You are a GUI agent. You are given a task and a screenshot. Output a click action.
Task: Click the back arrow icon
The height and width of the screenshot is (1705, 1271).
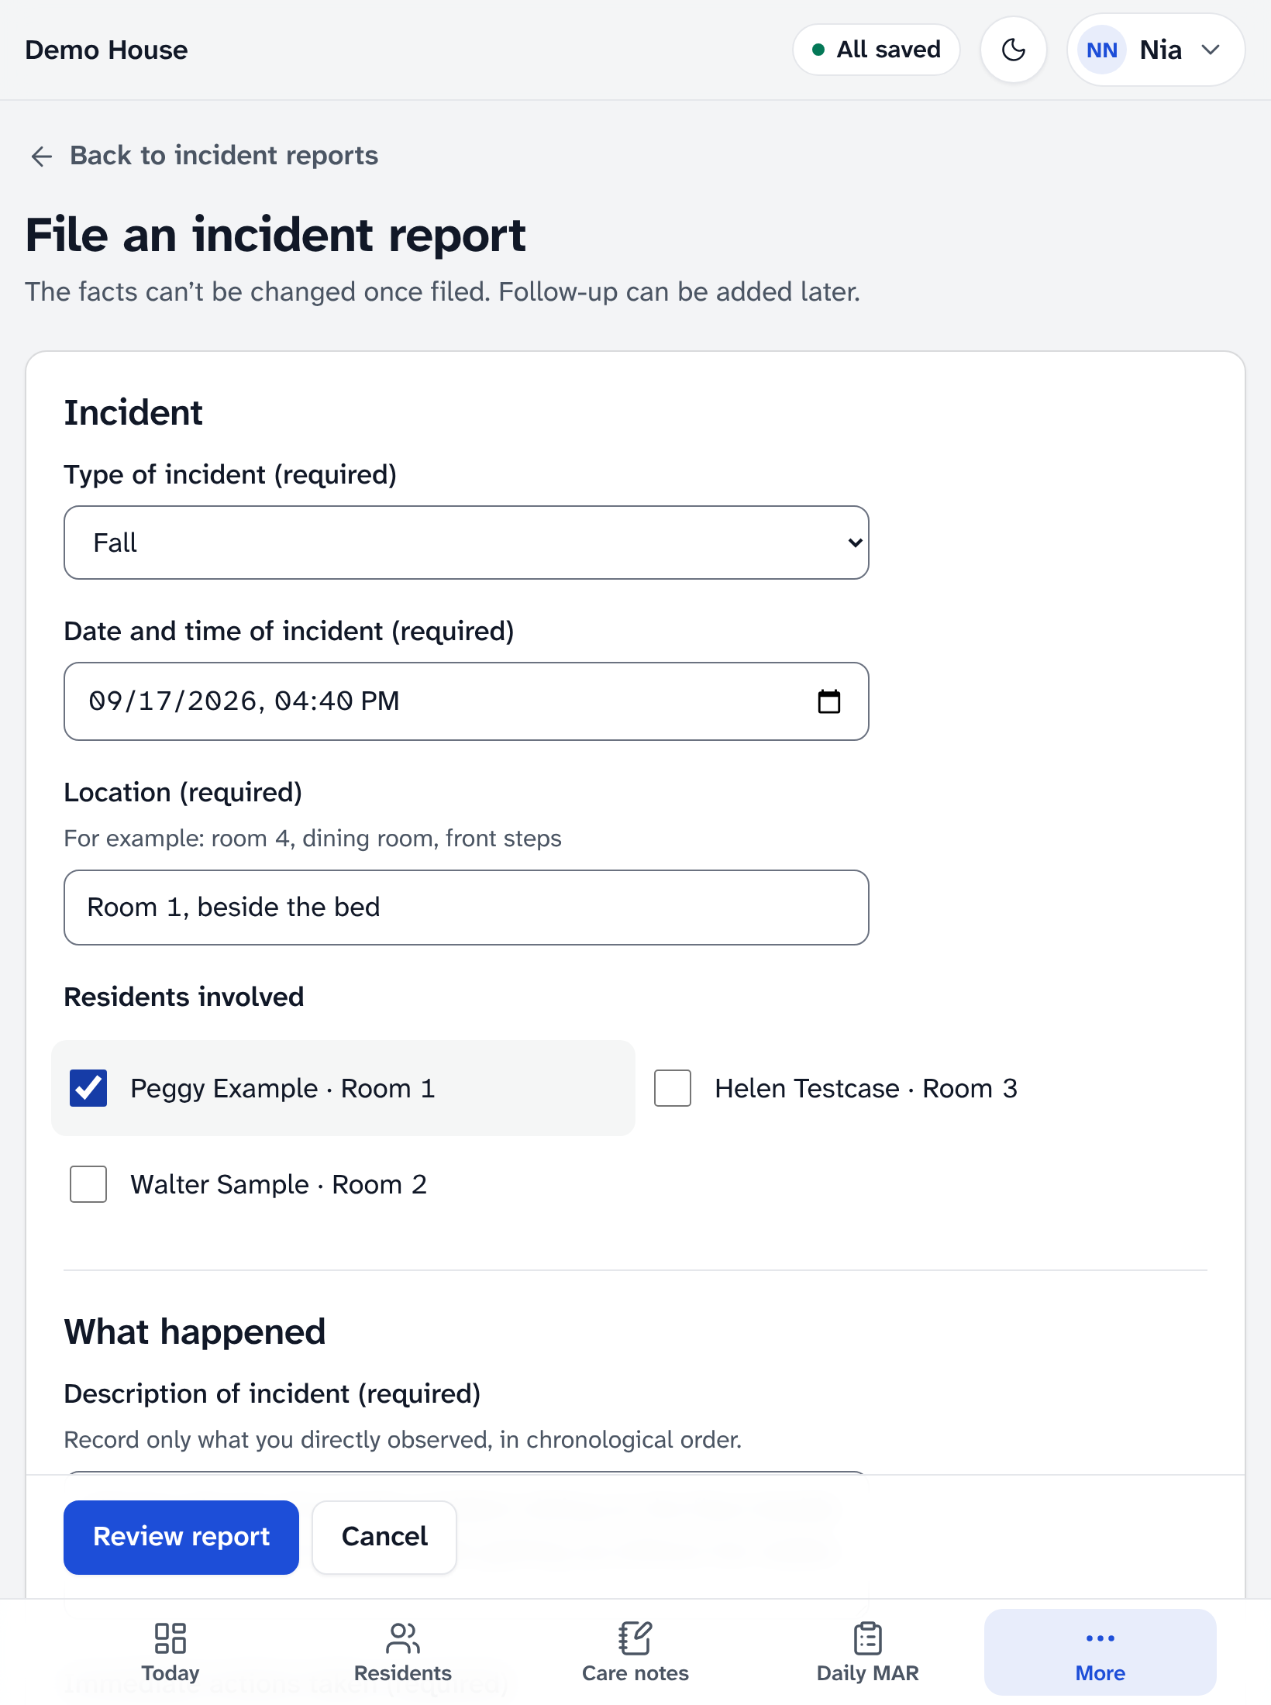pyautogui.click(x=41, y=156)
